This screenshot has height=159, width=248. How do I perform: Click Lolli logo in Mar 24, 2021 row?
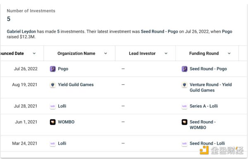click(52, 143)
